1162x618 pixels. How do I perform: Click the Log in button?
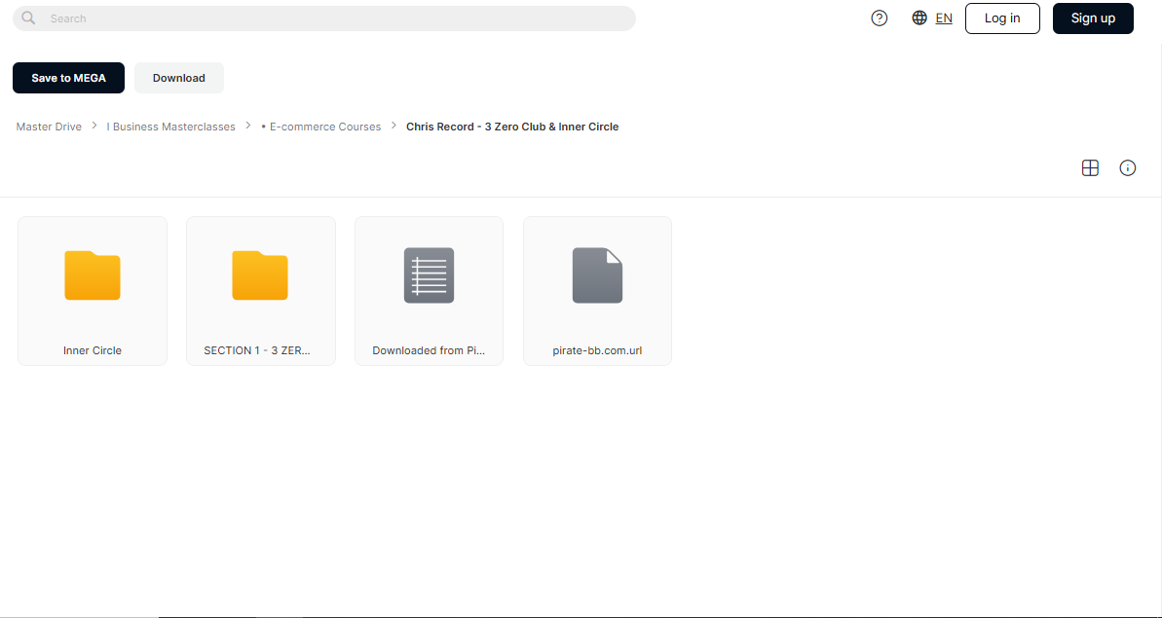tap(1002, 18)
